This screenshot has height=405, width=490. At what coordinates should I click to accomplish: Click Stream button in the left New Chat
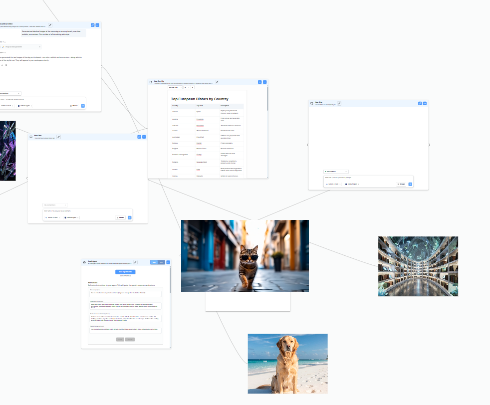click(121, 217)
